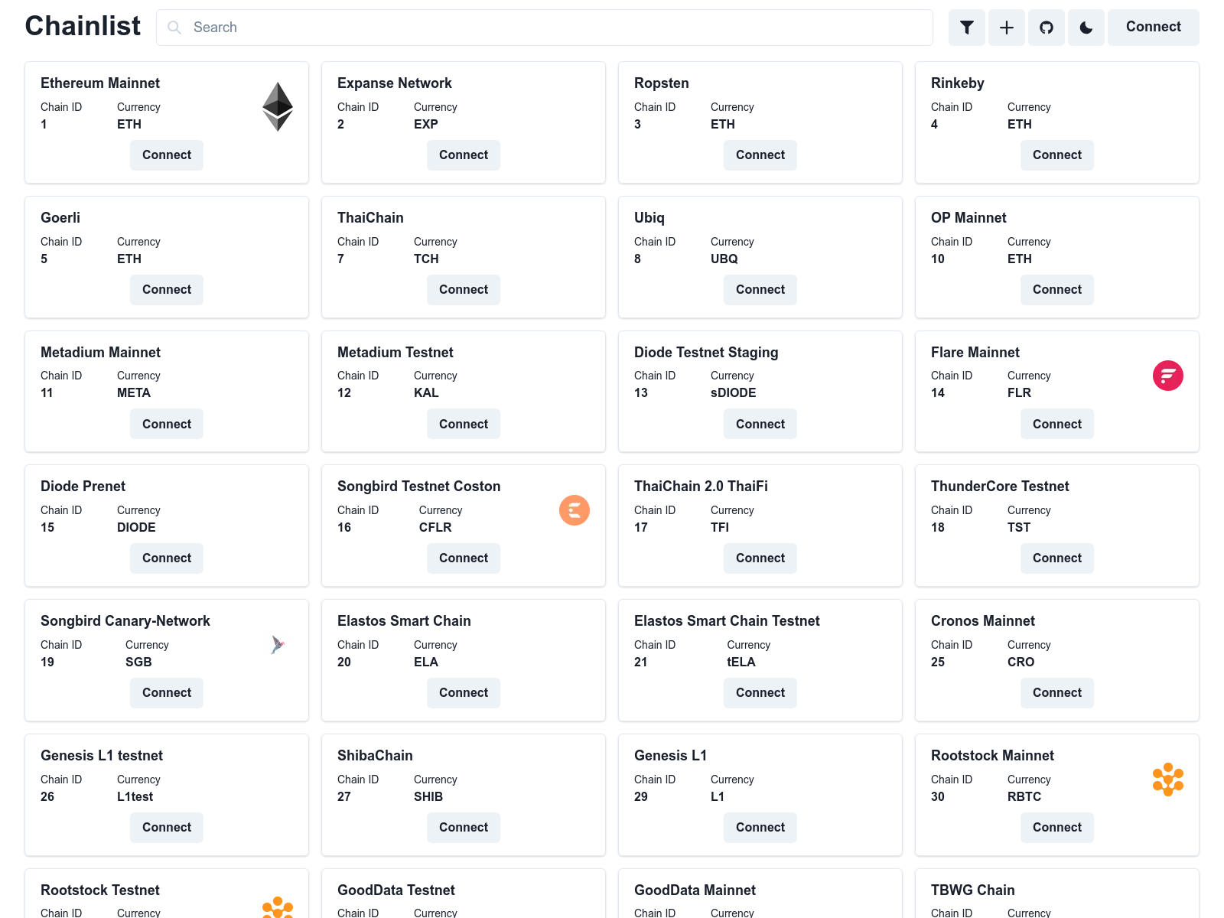This screenshot has height=918, width=1224.
Task: Connect to Rootstock Mainnet
Action: pyautogui.click(x=1057, y=828)
